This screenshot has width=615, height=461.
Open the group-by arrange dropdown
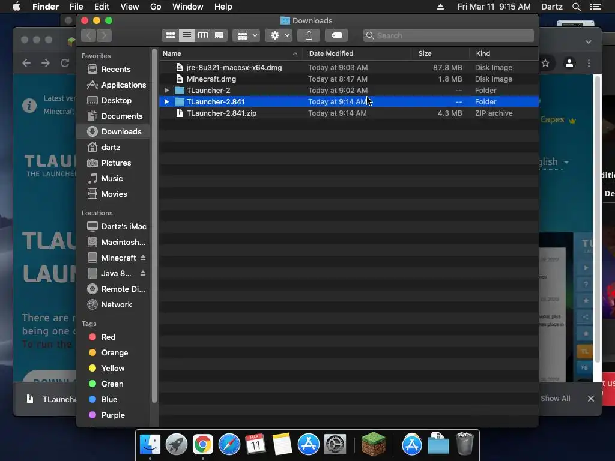tap(246, 35)
